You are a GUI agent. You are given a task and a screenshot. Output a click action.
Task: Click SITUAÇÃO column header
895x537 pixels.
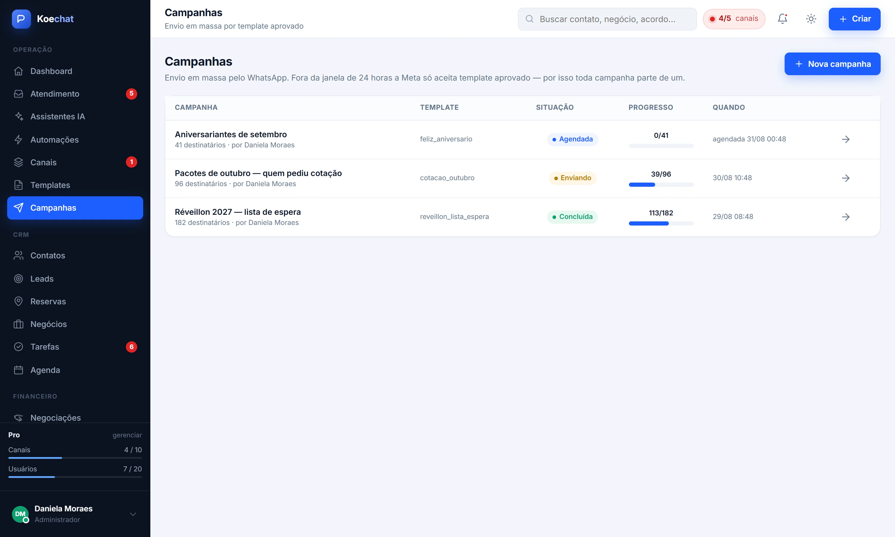click(x=555, y=107)
